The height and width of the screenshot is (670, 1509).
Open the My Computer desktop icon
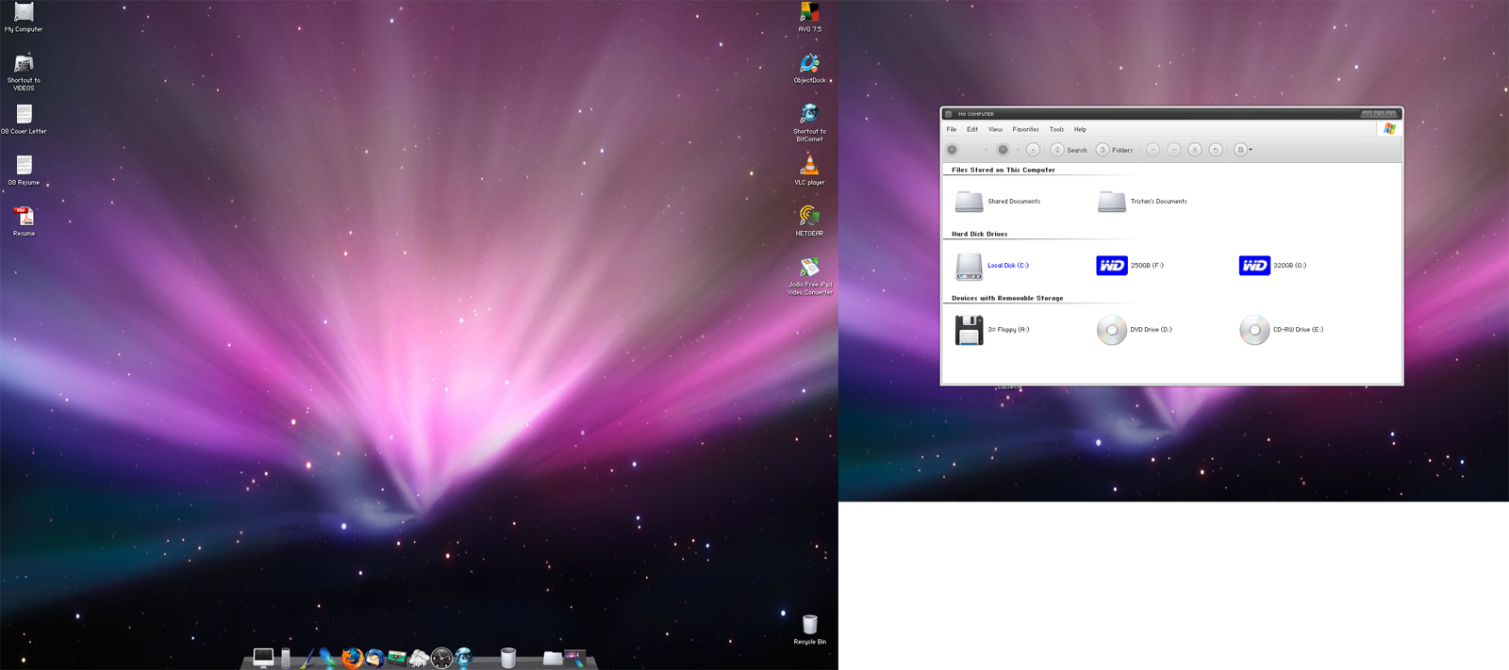(x=24, y=17)
